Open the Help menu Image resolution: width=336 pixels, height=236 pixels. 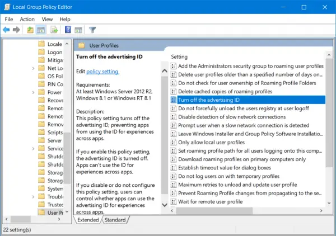coord(65,19)
